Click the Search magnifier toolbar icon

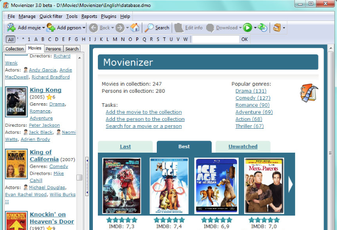pyautogui.click(x=149, y=28)
